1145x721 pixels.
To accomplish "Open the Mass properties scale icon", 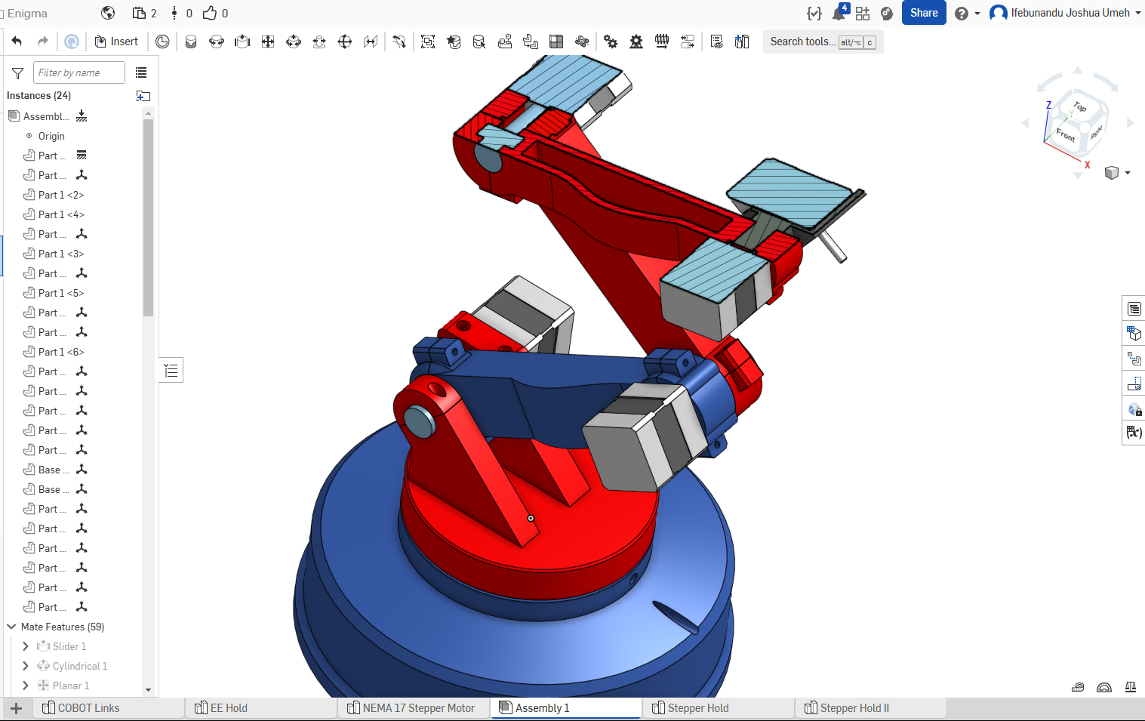I will pos(1131,687).
